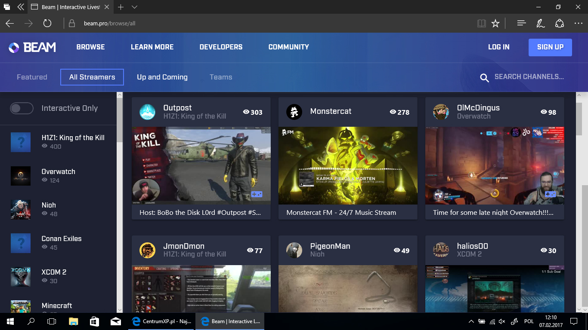This screenshot has width=588, height=330.
Task: Click the search magnifier icon
Action: [x=485, y=78]
